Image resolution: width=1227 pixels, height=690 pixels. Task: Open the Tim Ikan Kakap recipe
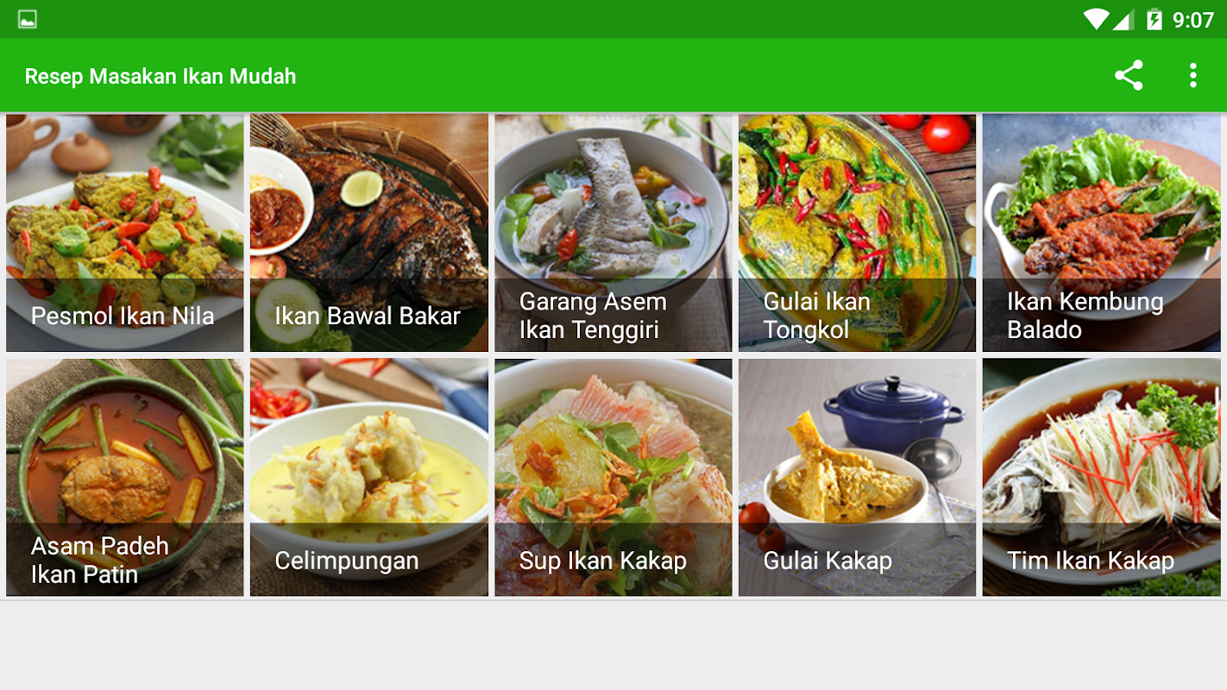[x=1102, y=478]
